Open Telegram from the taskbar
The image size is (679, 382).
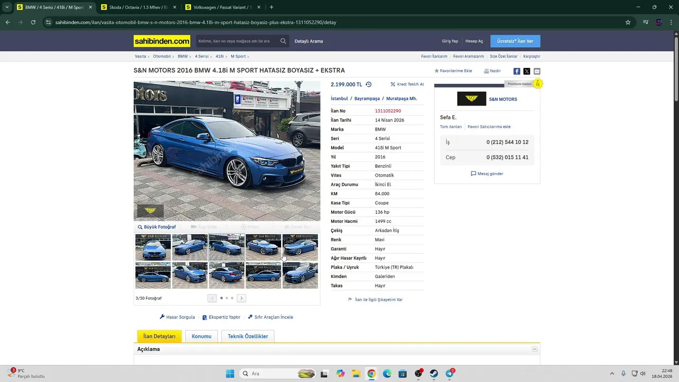[x=450, y=374]
